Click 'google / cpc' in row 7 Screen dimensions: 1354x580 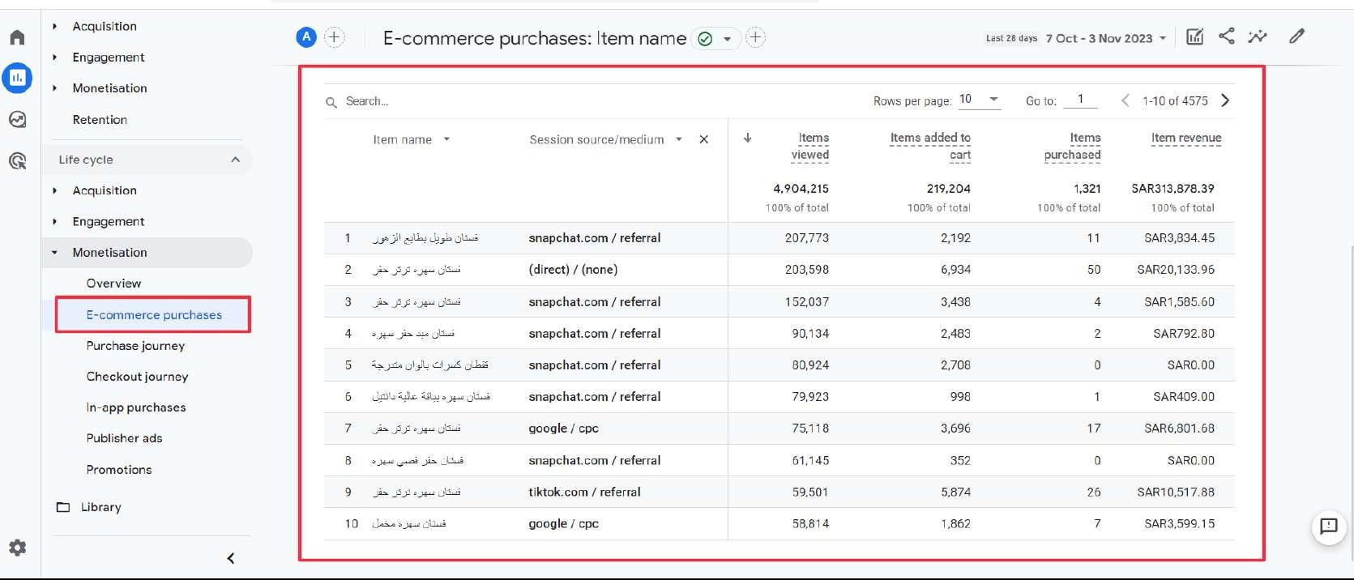563,429
